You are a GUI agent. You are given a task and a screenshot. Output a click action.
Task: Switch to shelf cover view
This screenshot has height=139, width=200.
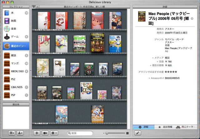point(34,7)
